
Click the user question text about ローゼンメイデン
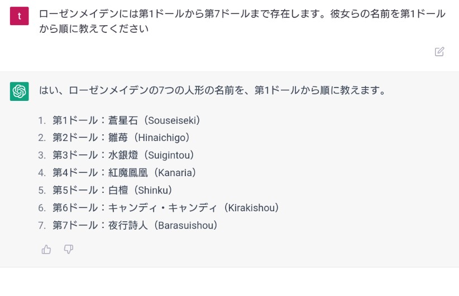tap(242, 21)
